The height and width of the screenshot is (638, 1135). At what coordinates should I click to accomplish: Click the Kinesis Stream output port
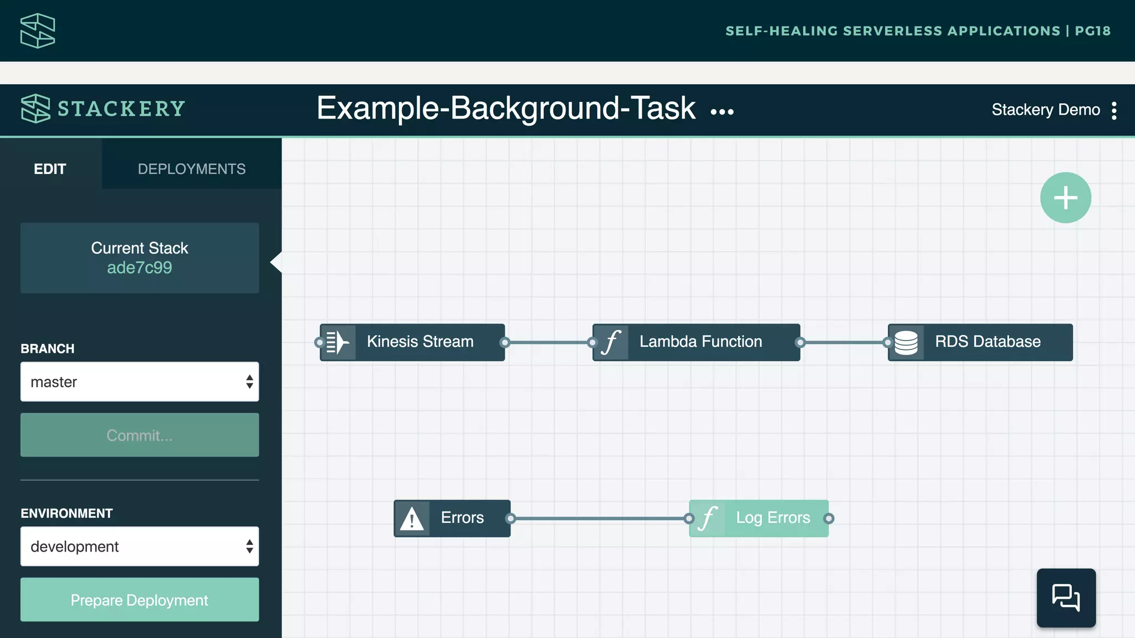pos(504,342)
